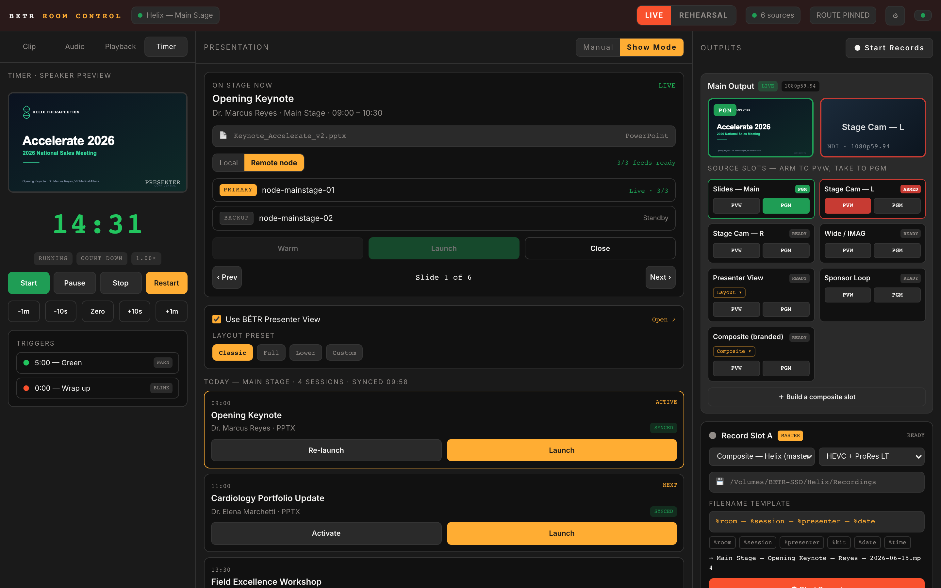Click the green status indicator pill at top right
941x588 pixels.
pyautogui.click(x=923, y=16)
